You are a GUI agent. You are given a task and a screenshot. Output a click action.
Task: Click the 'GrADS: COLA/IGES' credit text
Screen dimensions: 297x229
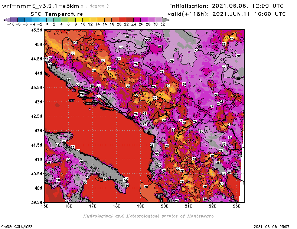tap(17, 227)
